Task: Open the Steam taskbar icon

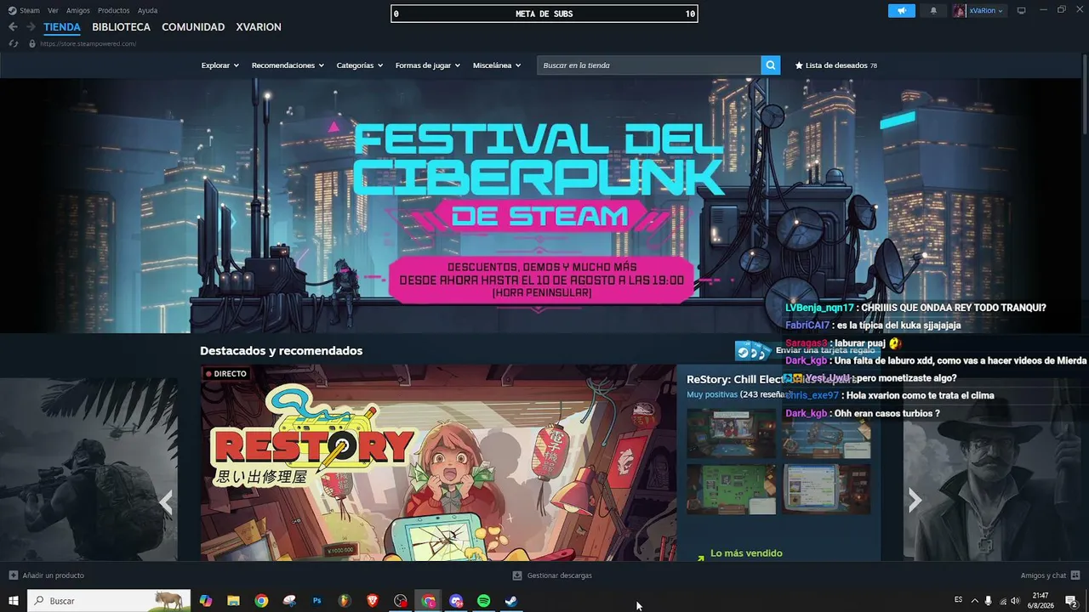Action: click(x=510, y=601)
